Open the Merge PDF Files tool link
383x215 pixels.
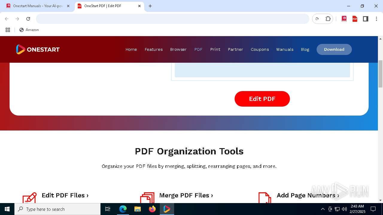[186, 195]
